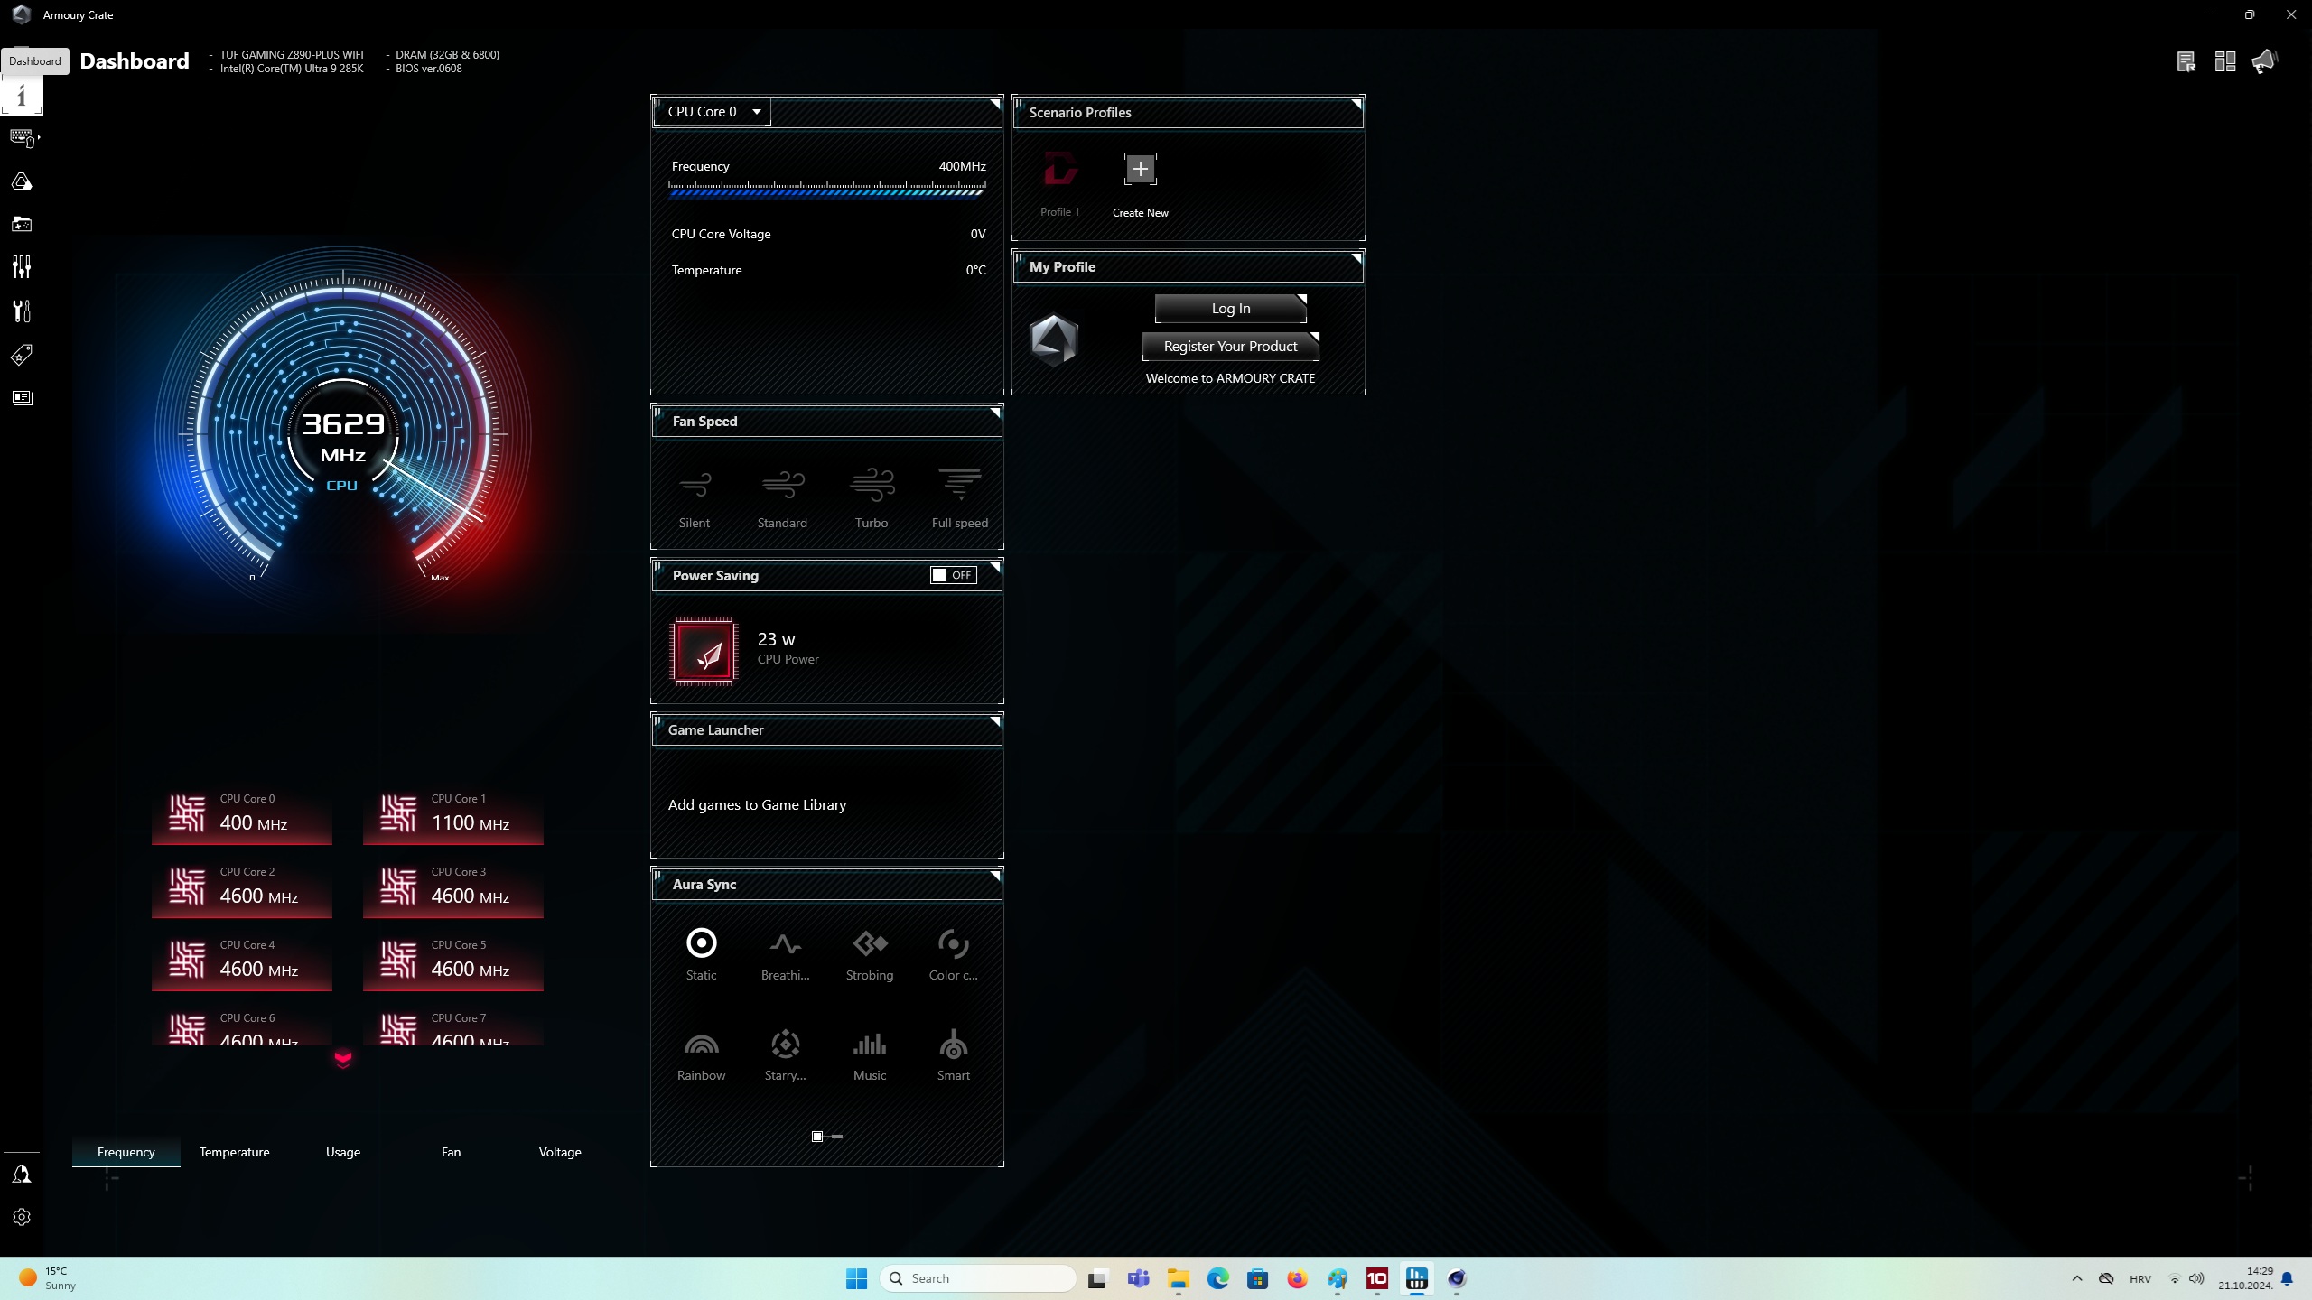Select Standard fan speed mode
This screenshot has width=2312, height=1300.
pos(782,498)
